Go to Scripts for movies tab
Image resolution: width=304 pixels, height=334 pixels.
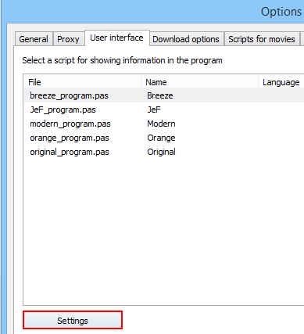[x=262, y=39]
